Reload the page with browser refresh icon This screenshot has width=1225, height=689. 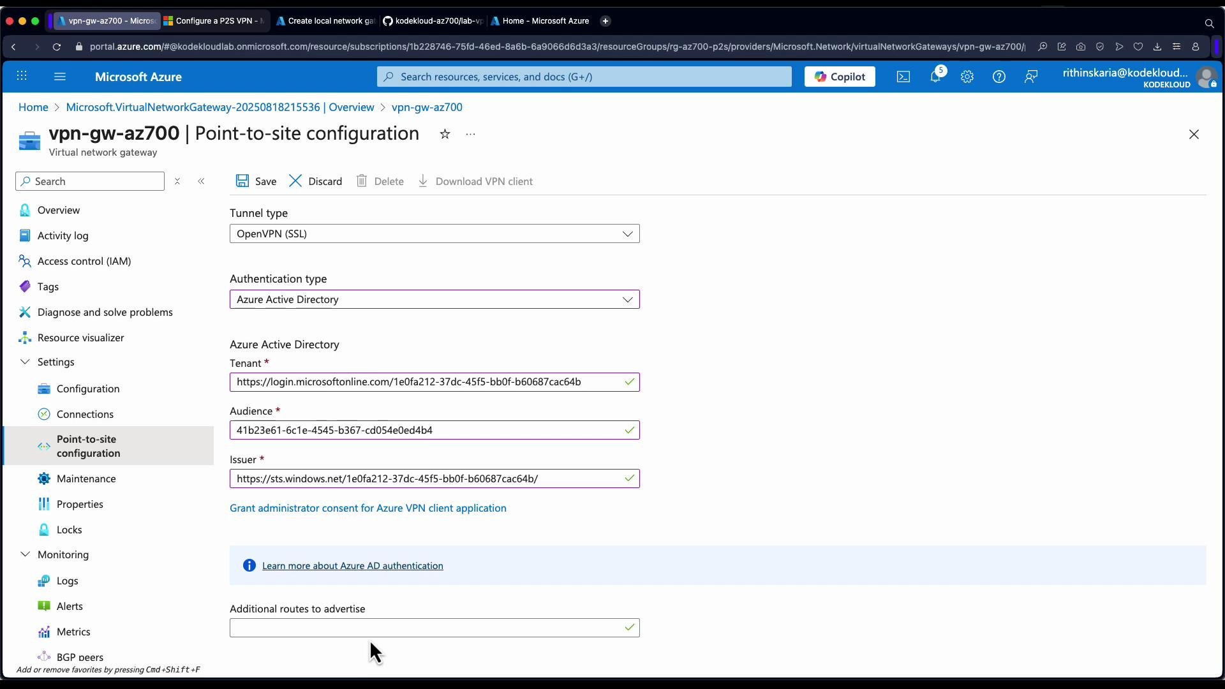57,47
